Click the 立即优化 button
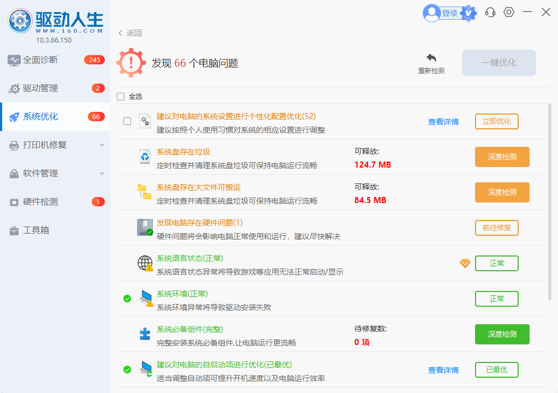The height and width of the screenshot is (393, 558). (497, 121)
